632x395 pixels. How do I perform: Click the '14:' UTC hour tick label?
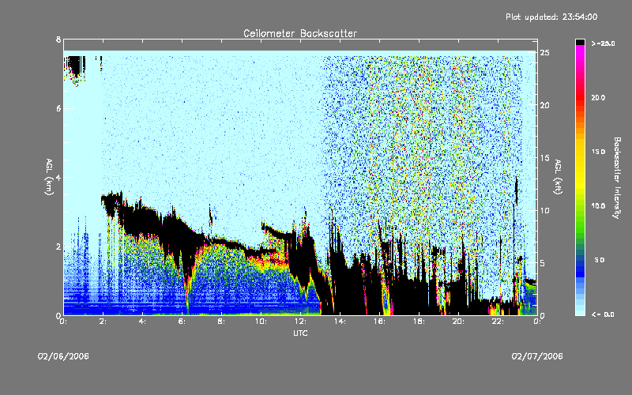point(340,322)
